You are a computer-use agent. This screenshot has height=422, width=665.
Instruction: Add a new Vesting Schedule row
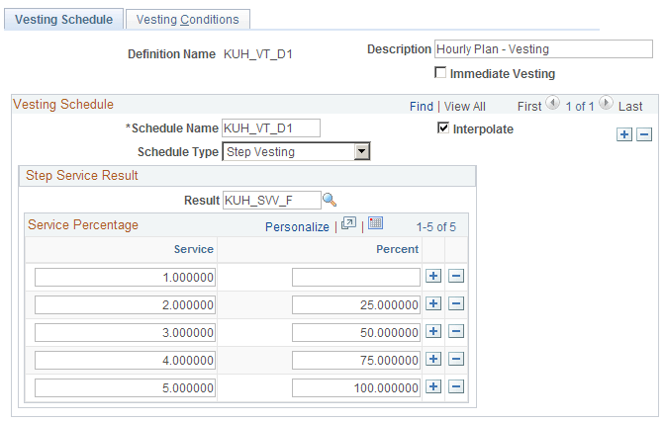(624, 134)
